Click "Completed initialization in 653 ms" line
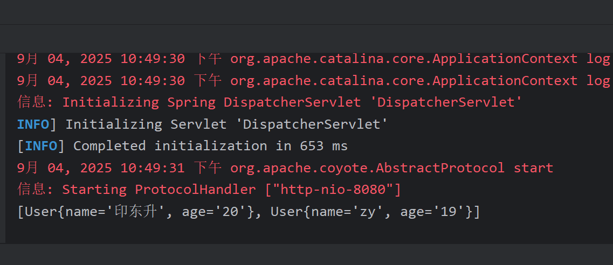The height and width of the screenshot is (265, 613). tap(182, 146)
